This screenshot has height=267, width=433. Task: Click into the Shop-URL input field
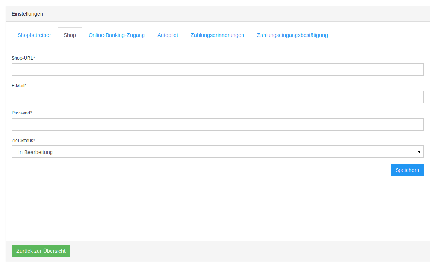(217, 70)
